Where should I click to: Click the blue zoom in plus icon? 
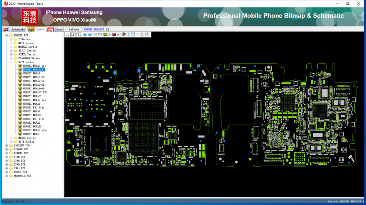tap(85, 35)
